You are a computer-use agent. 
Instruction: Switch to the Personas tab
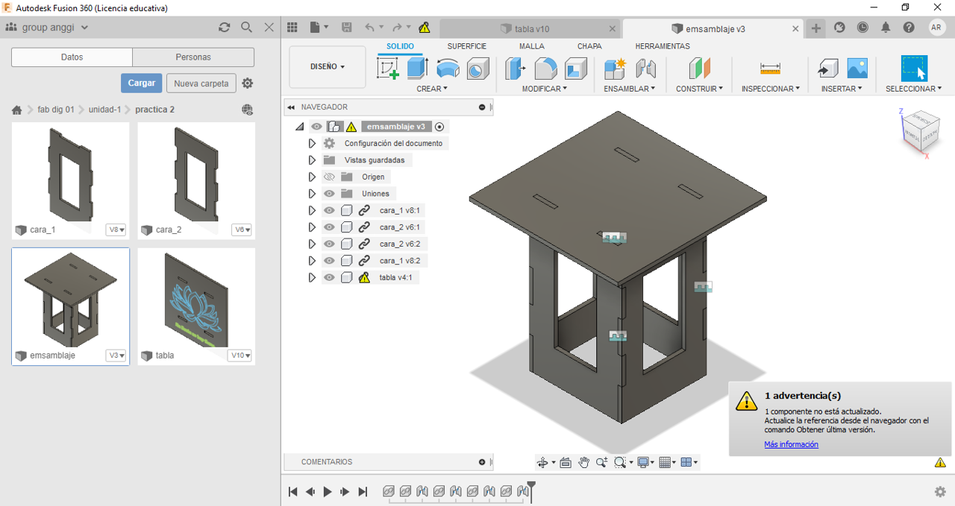coord(193,57)
